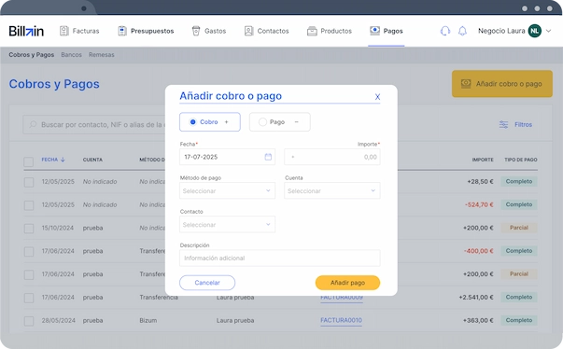Image resolution: width=563 pixels, height=349 pixels.
Task: Open the Contacto dropdown
Action: (227, 225)
